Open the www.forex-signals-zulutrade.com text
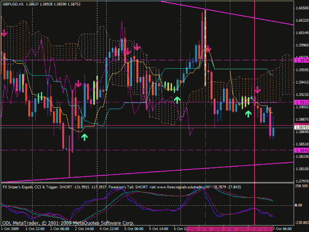Image resolution: width=309 pixels, height=232 pixels. (183, 187)
